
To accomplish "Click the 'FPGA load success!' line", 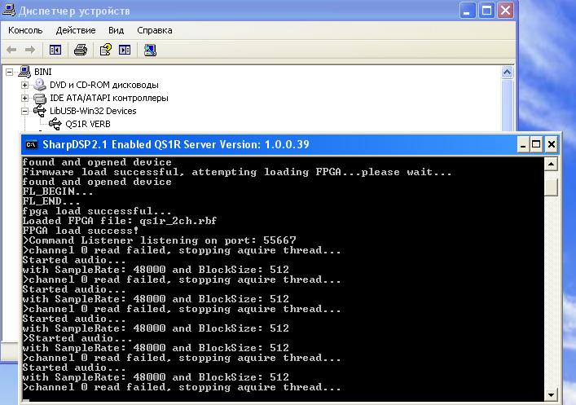I will (81, 231).
